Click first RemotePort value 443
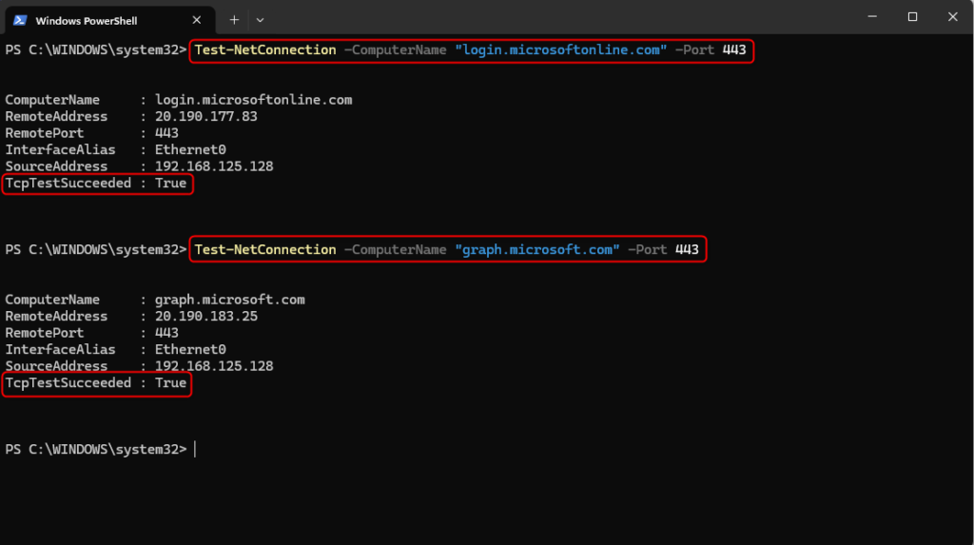 (167, 133)
